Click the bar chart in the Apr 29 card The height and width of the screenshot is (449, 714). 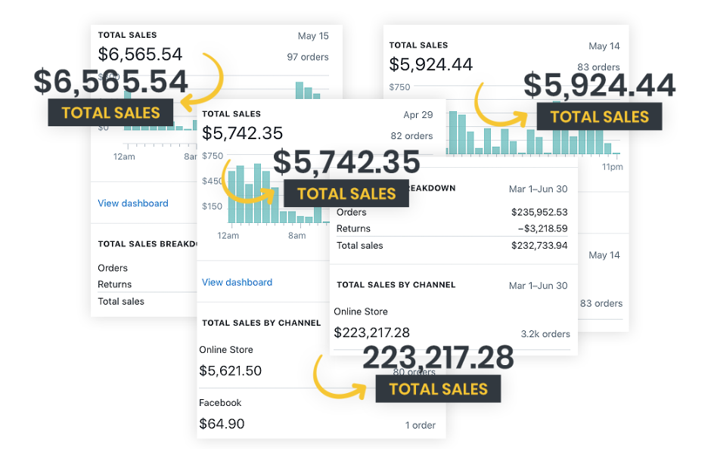pos(278,194)
